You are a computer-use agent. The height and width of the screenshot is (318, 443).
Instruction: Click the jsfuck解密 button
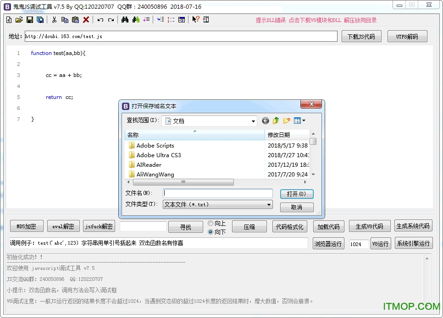[99, 226]
